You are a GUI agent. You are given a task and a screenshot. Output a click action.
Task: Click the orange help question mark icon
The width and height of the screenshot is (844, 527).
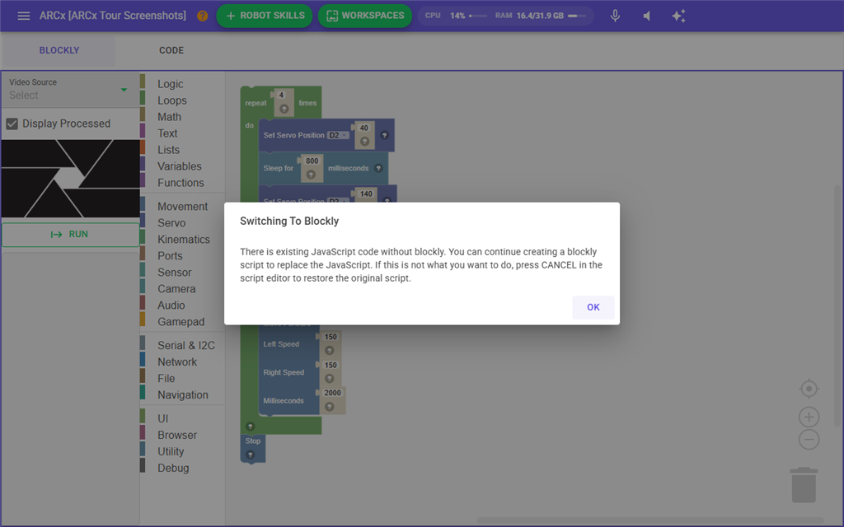pos(203,16)
